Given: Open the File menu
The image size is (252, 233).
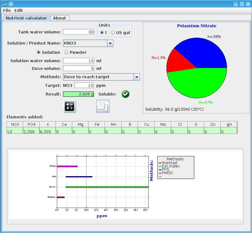Looking at the screenshot, I should click(7, 10).
